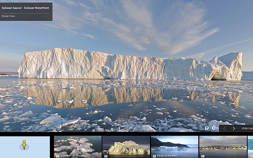Open the Bergs in the Mist thumbnail
The image size is (253, 158).
(174, 146)
